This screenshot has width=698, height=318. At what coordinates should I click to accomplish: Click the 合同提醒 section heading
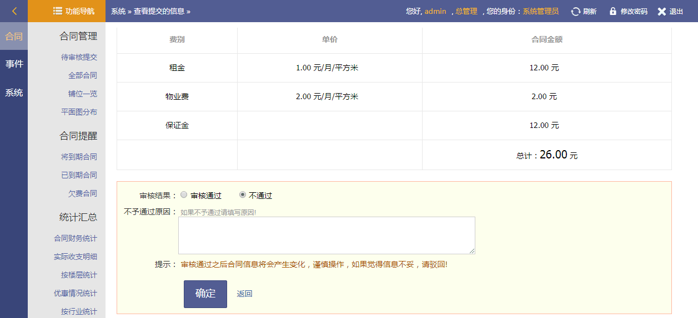[x=78, y=136]
